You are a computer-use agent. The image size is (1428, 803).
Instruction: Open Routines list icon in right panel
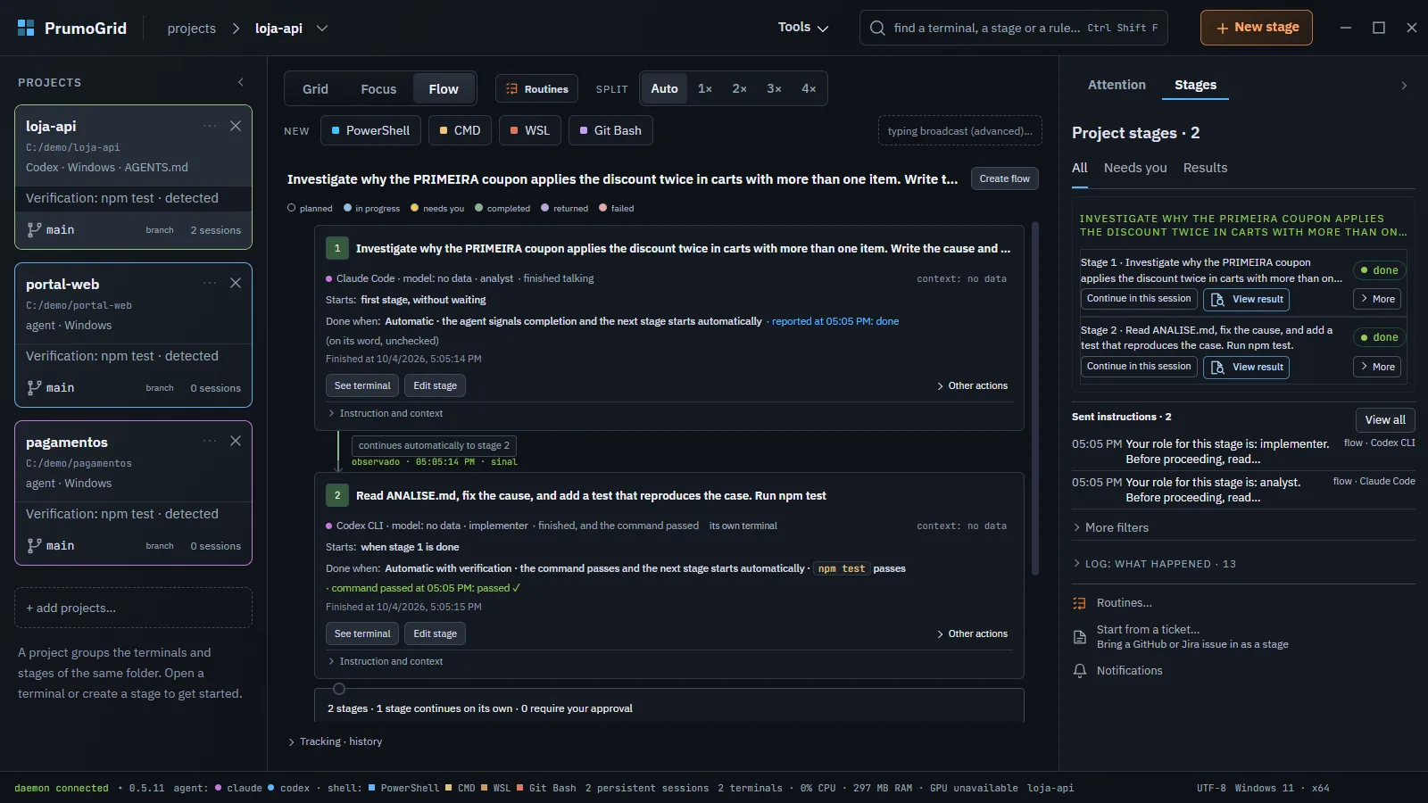[1080, 603]
